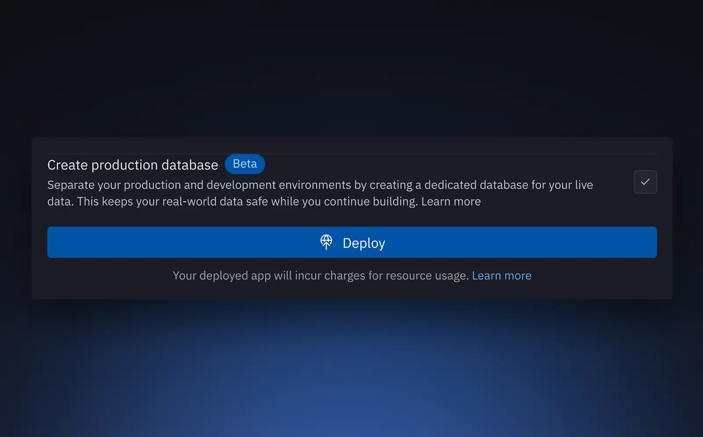Open Learn more after 'continue building.'

pyautogui.click(x=451, y=201)
